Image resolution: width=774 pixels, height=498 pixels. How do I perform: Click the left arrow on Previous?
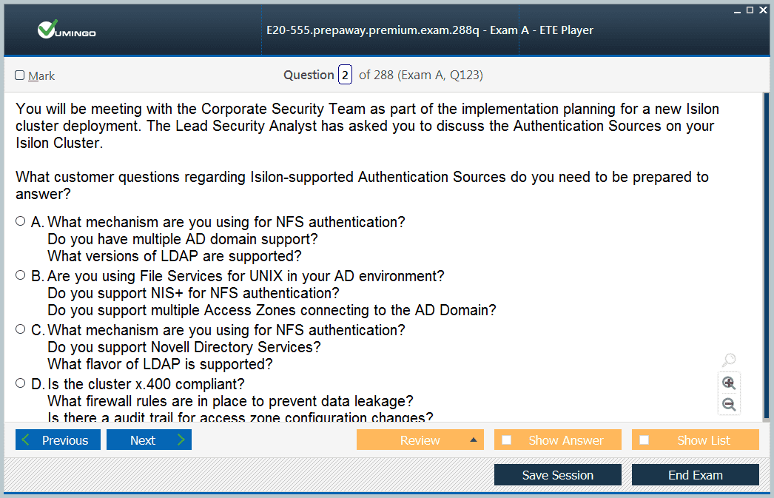27,440
